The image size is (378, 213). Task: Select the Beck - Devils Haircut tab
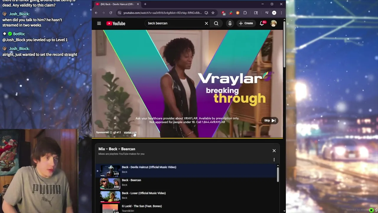pos(117,4)
